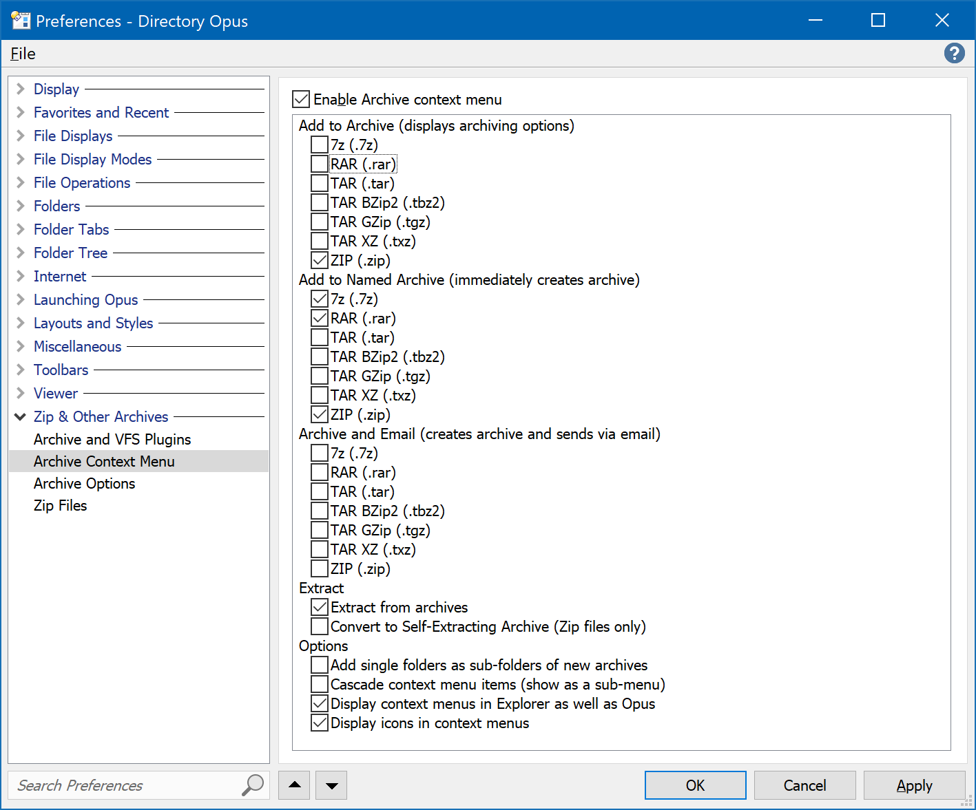Viewport: 976px width, 810px height.
Task: Cancel the preferences dialog
Action: coord(804,785)
